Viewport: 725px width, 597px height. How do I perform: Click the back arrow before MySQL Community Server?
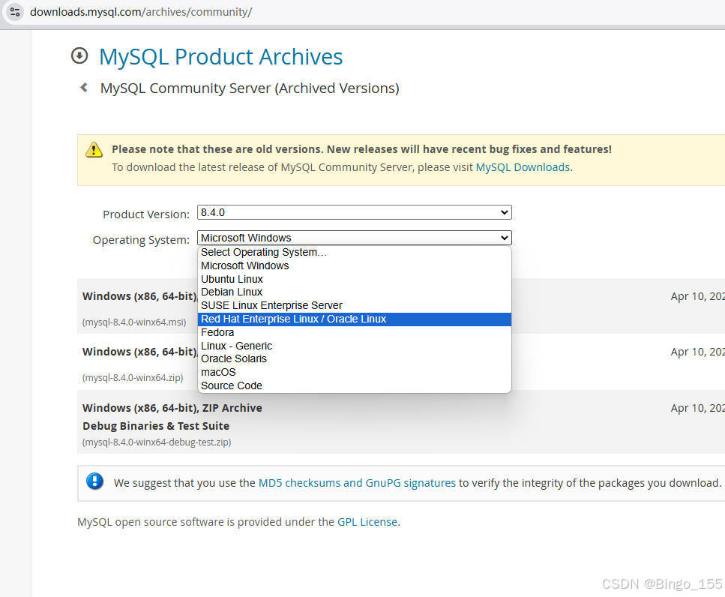point(84,88)
